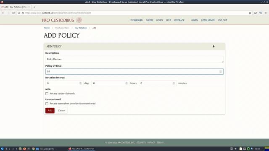Screen dimensions: 269x151
Task: Go to the Key Rotation breadcrumb link
Action: (x=81, y=28)
